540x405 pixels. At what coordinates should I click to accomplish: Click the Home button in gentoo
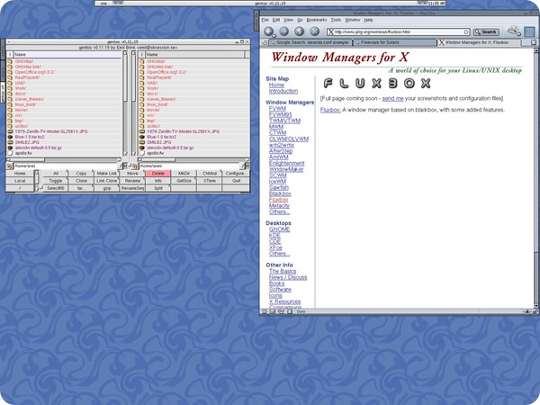pyautogui.click(x=20, y=173)
